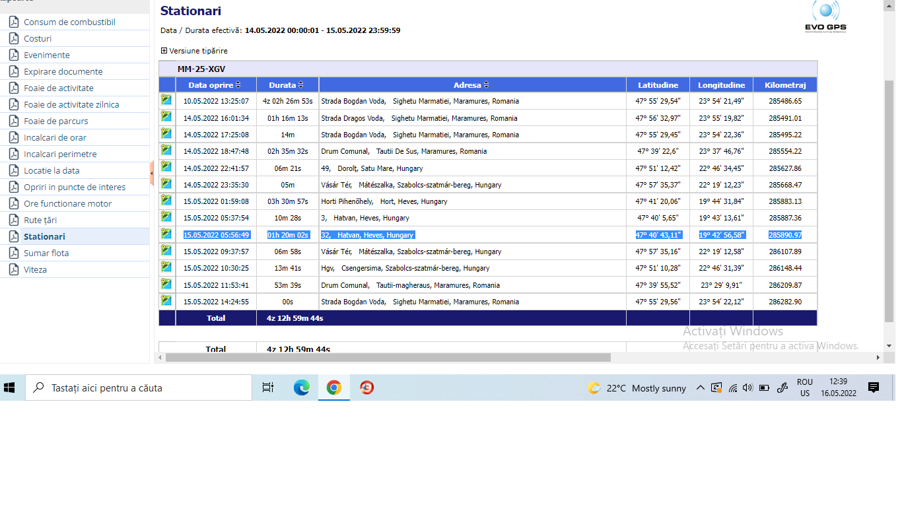Click ROU US language indicator
This screenshot has width=902, height=507.
click(x=805, y=388)
